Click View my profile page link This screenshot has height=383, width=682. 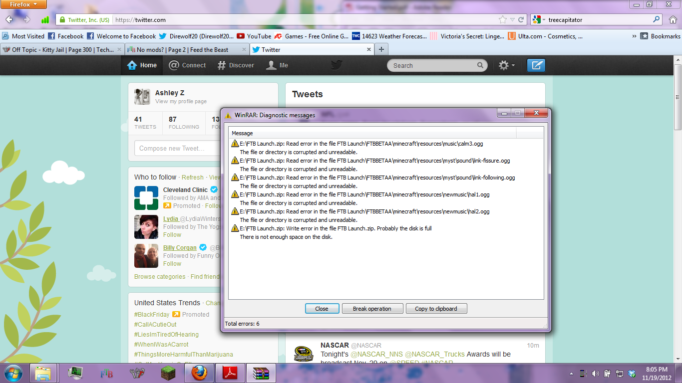pos(181,101)
